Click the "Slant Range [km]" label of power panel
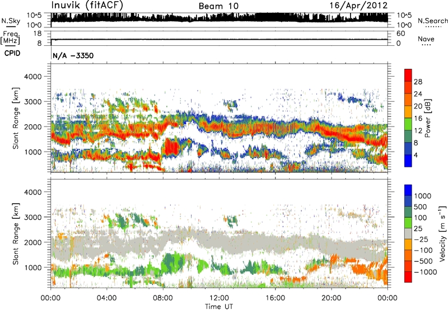This screenshot has height=310, width=448. [16, 118]
